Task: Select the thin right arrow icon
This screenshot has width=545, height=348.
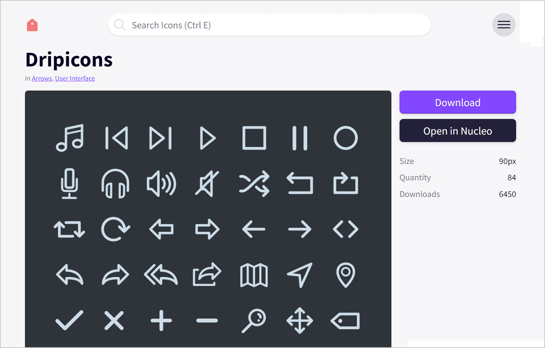Action: coord(300,229)
